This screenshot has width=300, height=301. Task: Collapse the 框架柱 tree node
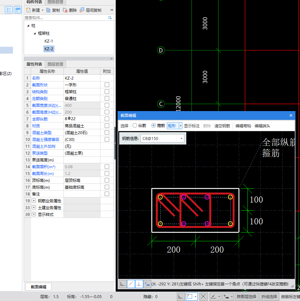pyautogui.click(x=35, y=33)
